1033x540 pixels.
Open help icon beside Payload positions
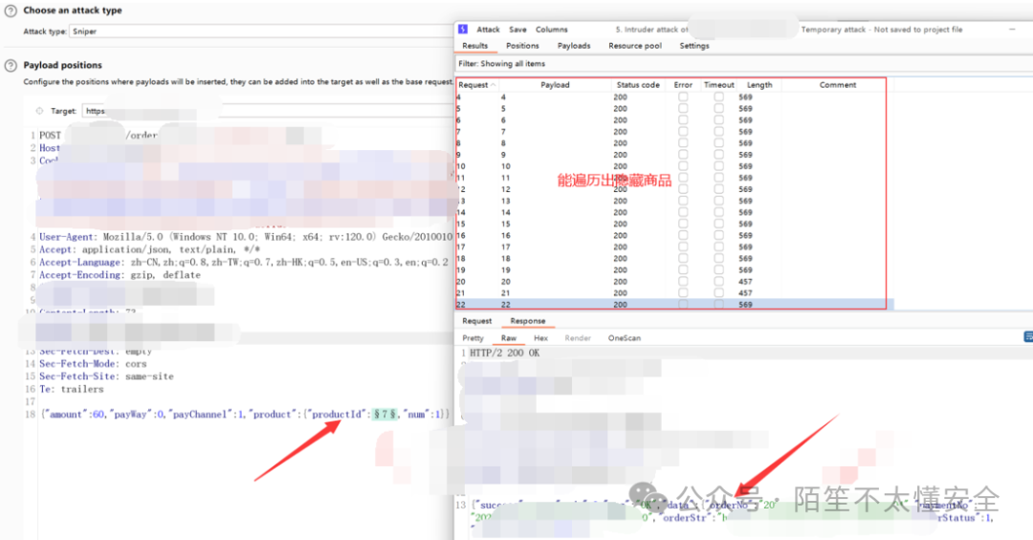[x=11, y=66]
